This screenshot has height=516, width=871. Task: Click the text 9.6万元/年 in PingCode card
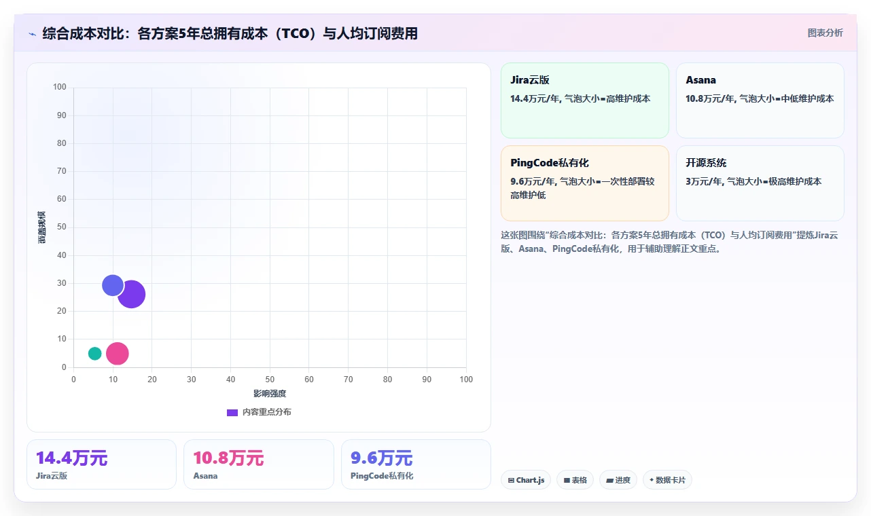point(533,181)
